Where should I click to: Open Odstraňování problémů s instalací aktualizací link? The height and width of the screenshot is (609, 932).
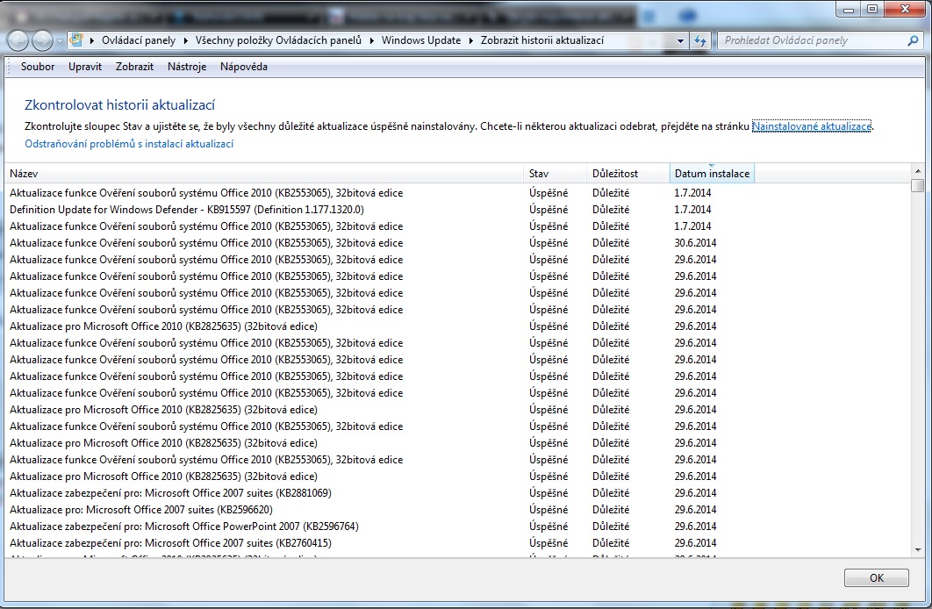pyautogui.click(x=129, y=144)
